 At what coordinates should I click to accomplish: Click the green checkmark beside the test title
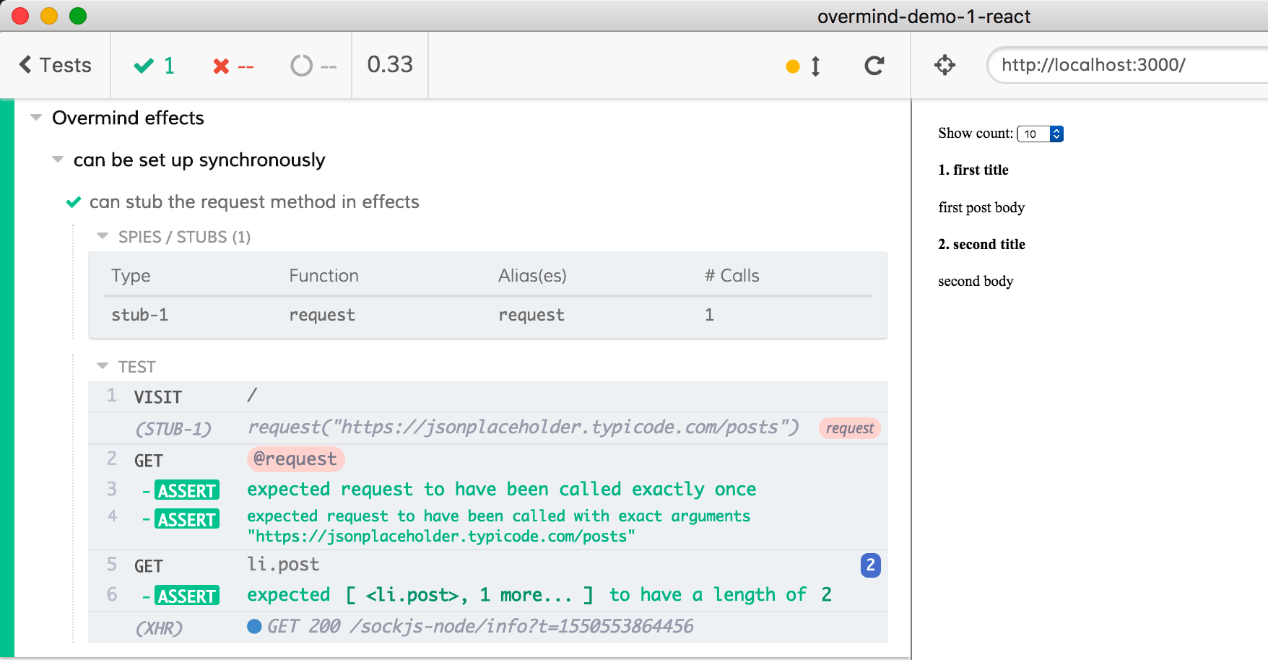click(74, 202)
